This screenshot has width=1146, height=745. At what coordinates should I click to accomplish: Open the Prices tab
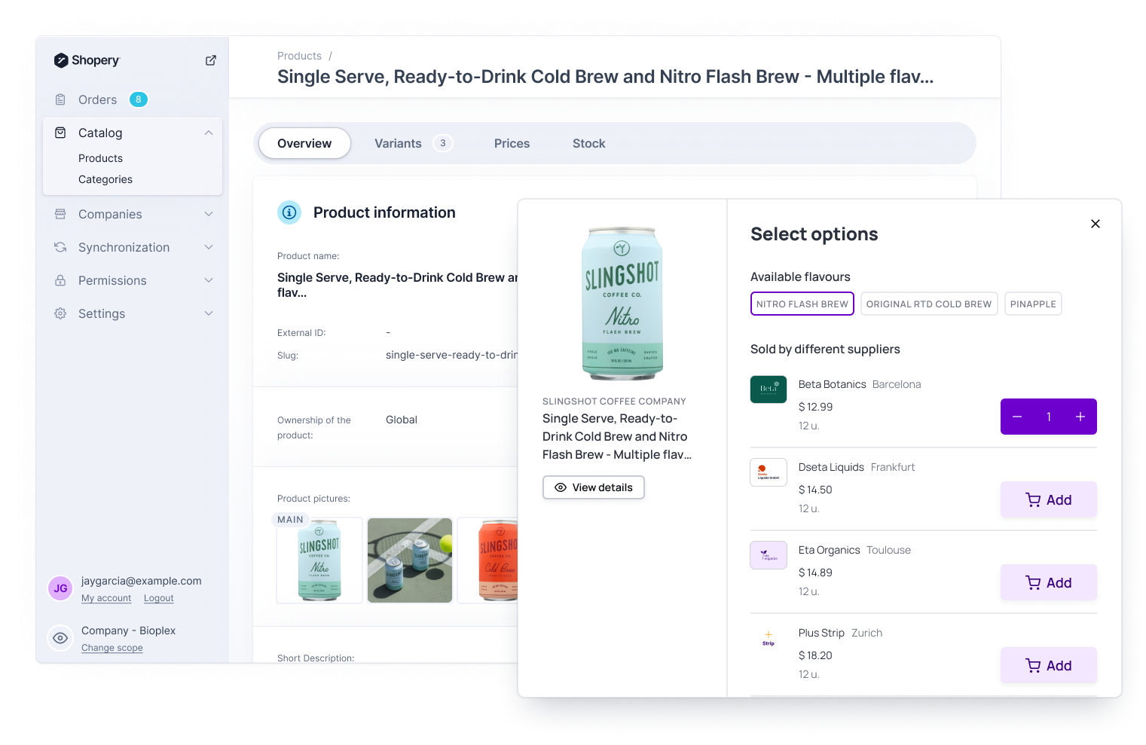click(x=512, y=143)
